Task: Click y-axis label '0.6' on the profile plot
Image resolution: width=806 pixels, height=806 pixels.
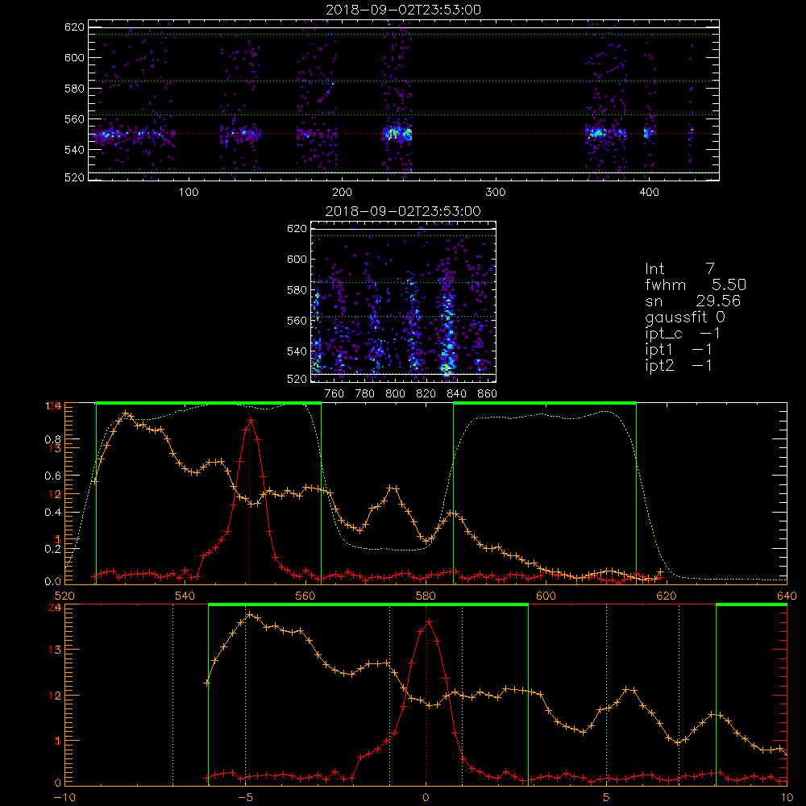Action: (x=53, y=476)
